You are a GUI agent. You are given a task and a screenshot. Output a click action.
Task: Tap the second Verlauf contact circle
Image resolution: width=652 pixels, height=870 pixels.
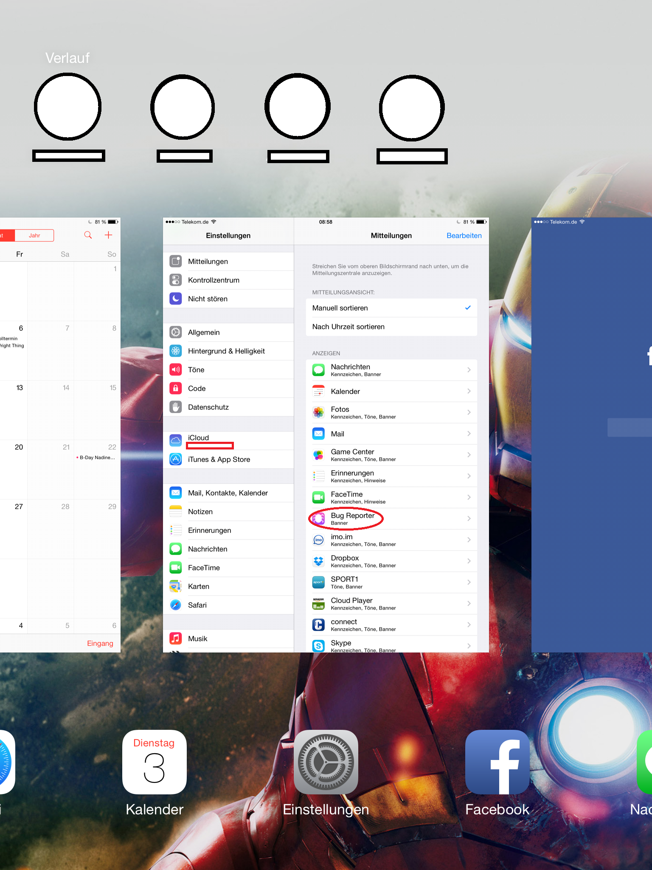click(183, 107)
